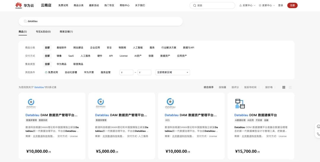Switch to grid view layout icon
The width and height of the screenshot is (320, 162).
(284, 87)
